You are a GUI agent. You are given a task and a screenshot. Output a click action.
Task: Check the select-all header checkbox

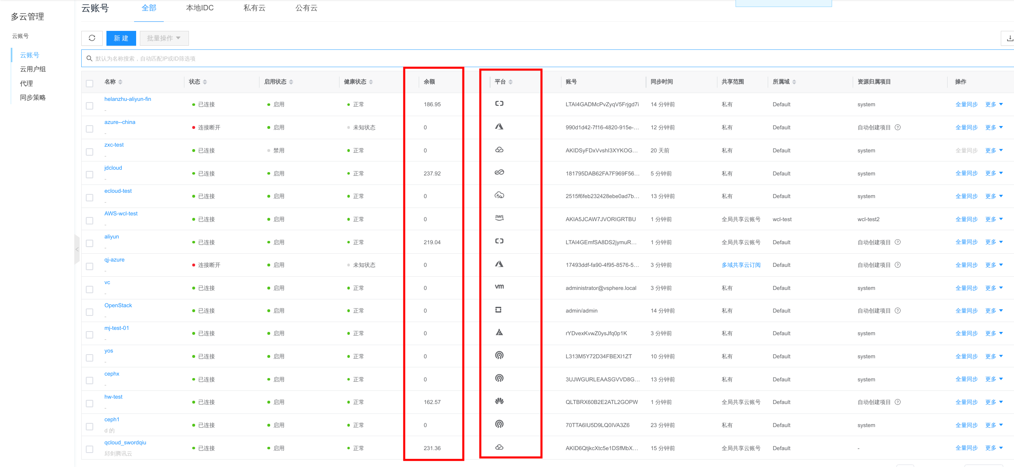[x=90, y=84]
